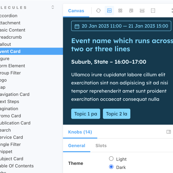Screen dimensions: 173x173
Task: Select the Light theme radio button
Action: click(111, 159)
